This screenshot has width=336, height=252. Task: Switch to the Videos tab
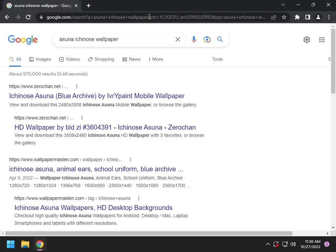click(x=70, y=59)
